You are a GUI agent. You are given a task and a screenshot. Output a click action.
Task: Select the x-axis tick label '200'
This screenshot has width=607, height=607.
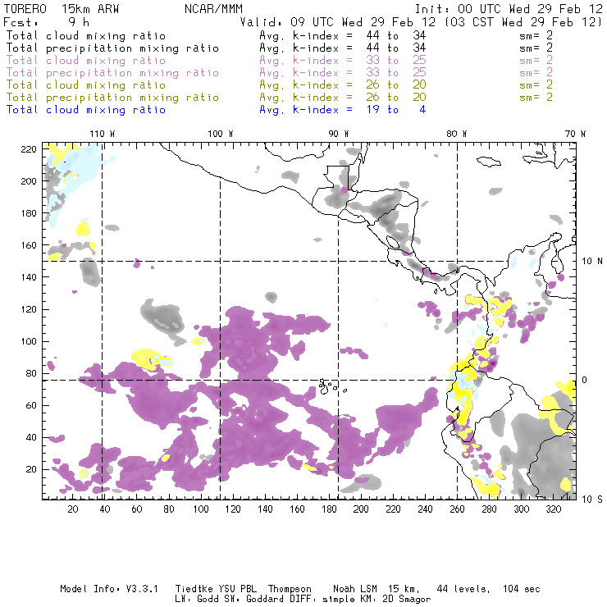tap(361, 509)
